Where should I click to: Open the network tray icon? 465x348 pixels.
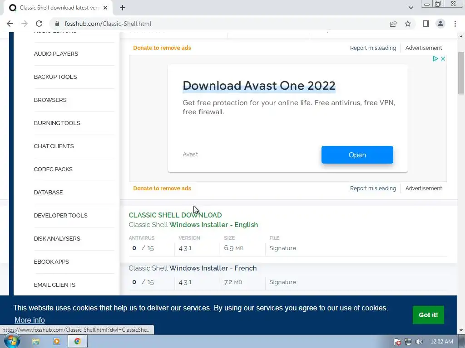[x=408, y=342]
